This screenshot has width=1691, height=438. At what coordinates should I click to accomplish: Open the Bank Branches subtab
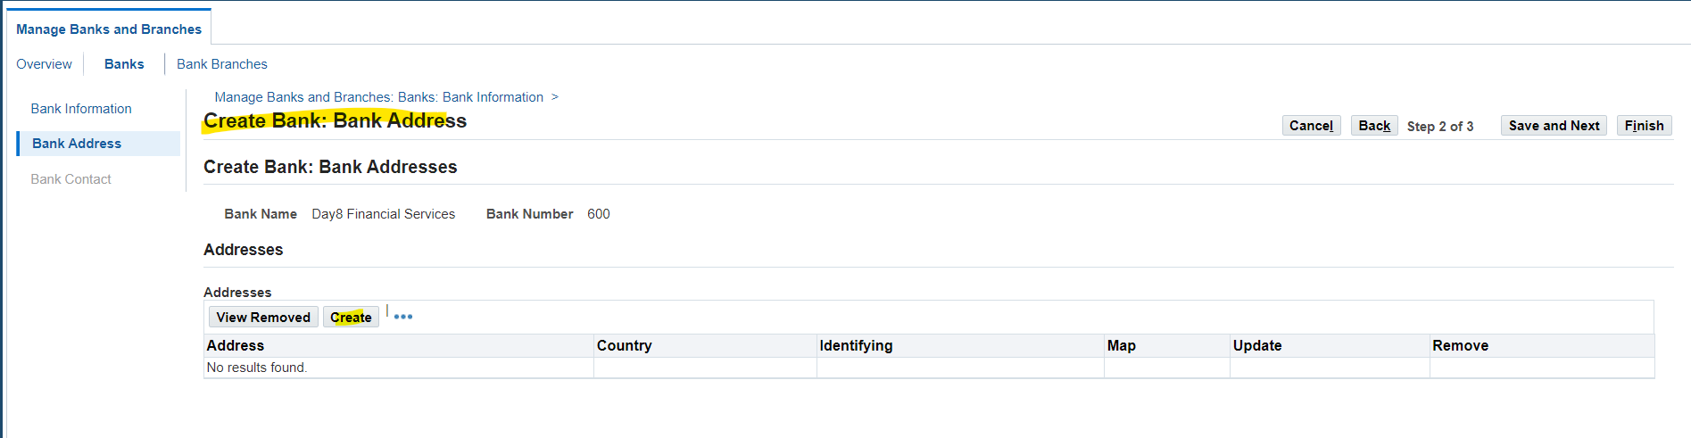coord(222,64)
